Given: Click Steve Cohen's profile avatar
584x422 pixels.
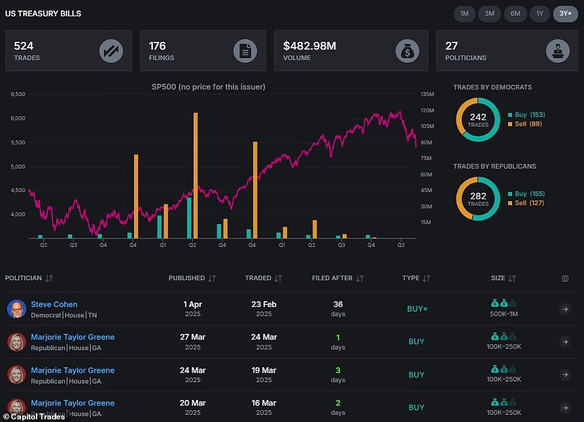Looking at the screenshot, I should (16, 309).
